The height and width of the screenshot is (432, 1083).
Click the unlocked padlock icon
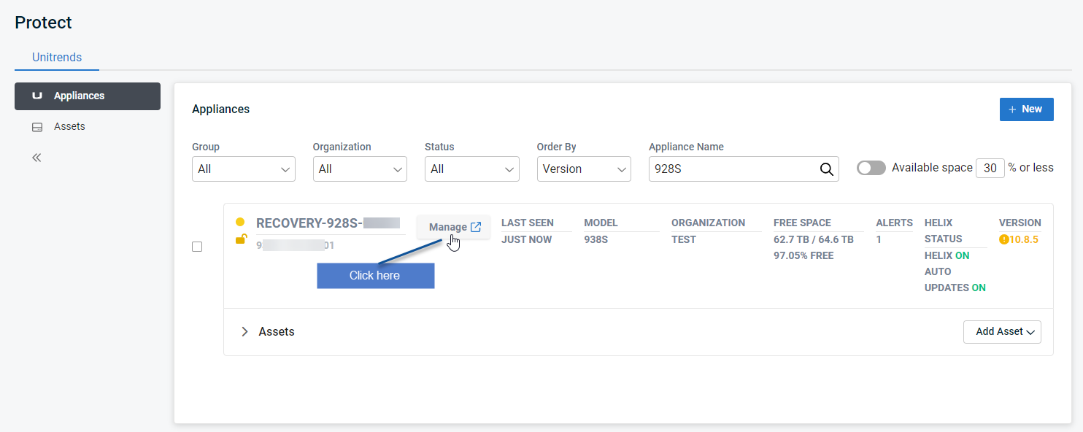241,239
